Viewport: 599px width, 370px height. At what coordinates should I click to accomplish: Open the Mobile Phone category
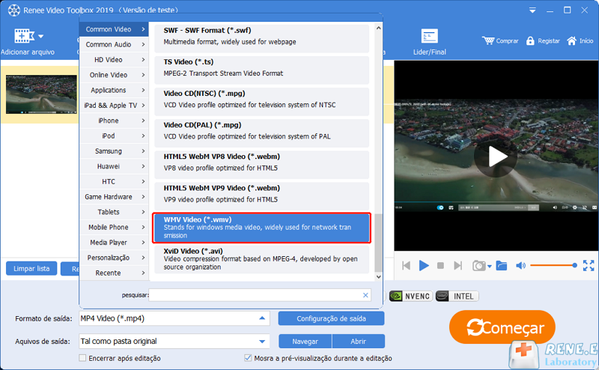coord(114,227)
